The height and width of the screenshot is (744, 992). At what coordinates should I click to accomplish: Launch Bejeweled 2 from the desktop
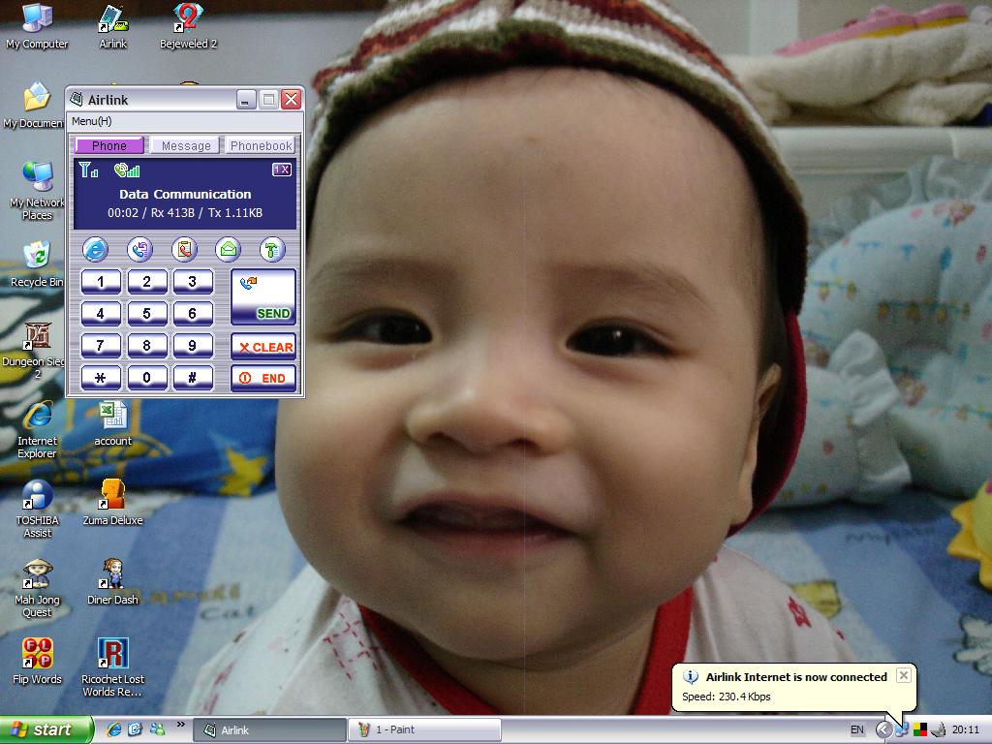pos(188,26)
